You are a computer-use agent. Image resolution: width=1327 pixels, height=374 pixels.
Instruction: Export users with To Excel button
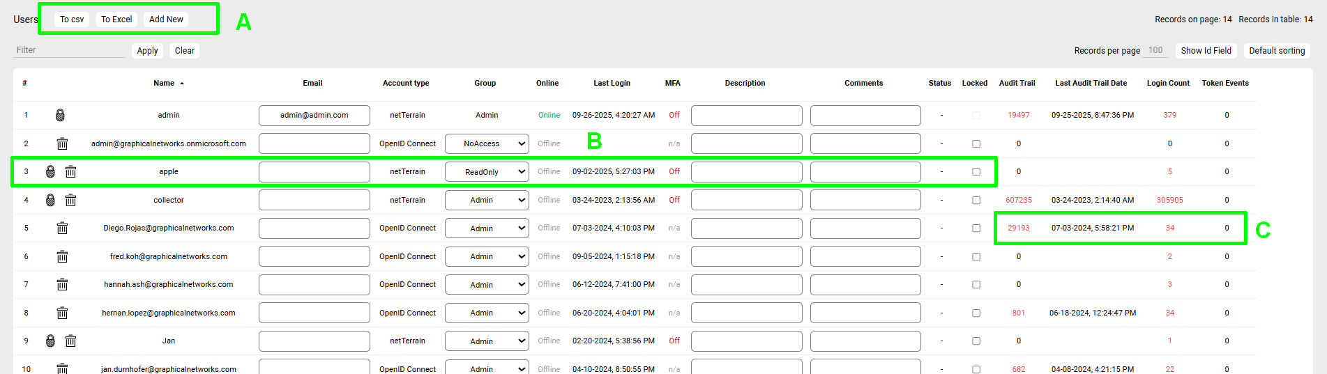[x=116, y=20]
